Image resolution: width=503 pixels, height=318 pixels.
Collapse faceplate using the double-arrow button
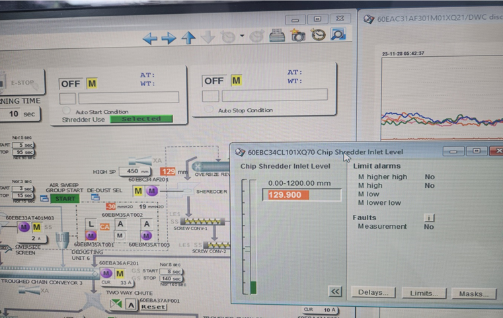[x=335, y=292]
